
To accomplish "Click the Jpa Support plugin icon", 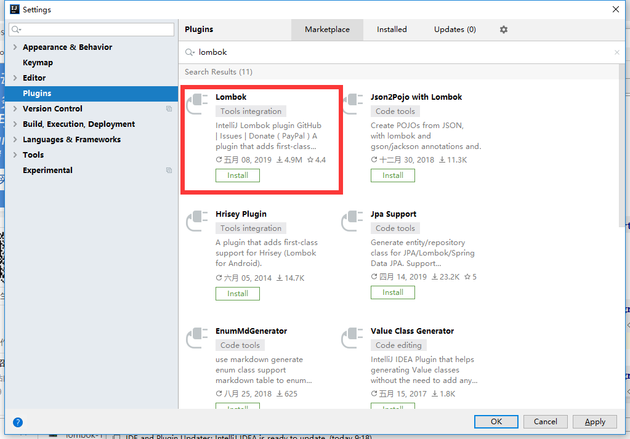I will pyautogui.click(x=352, y=221).
